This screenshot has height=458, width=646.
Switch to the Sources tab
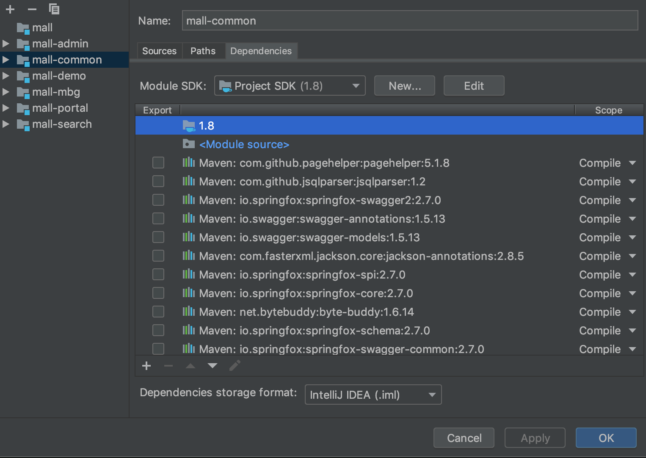pos(159,51)
